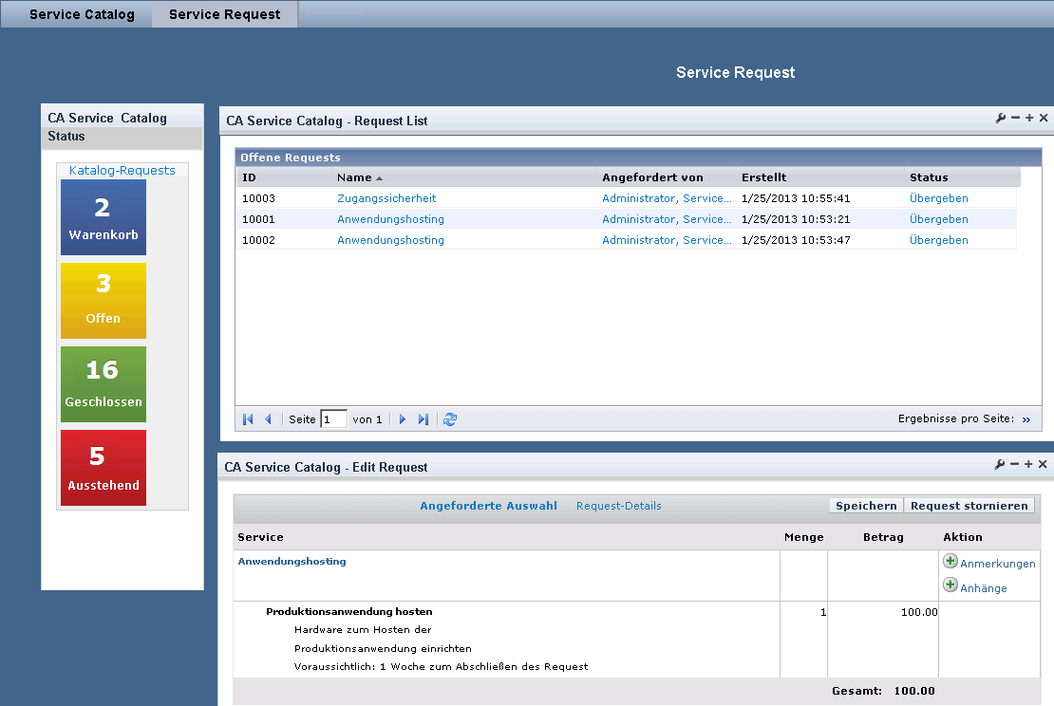Switch to Service Catalog tab
The height and width of the screenshot is (706, 1054).
(82, 14)
